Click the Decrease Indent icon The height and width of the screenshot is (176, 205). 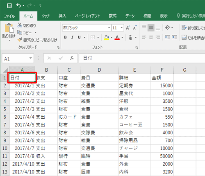167,37
